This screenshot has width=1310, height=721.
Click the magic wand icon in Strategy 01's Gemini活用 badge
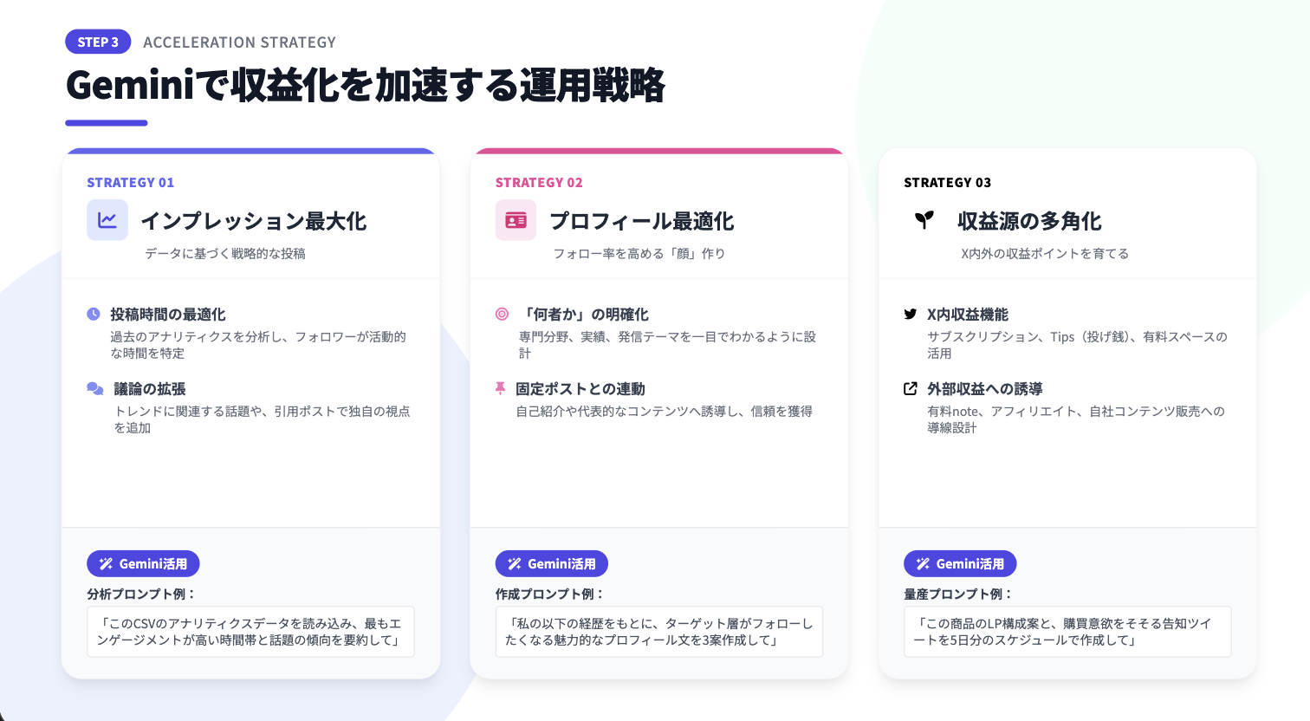coord(106,564)
